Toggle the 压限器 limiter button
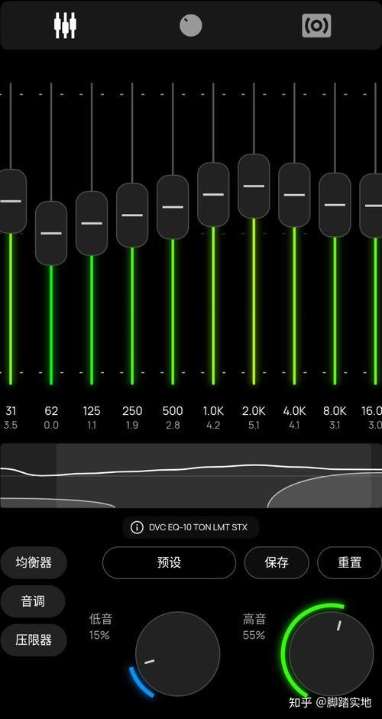382x719 pixels. pos(34,640)
